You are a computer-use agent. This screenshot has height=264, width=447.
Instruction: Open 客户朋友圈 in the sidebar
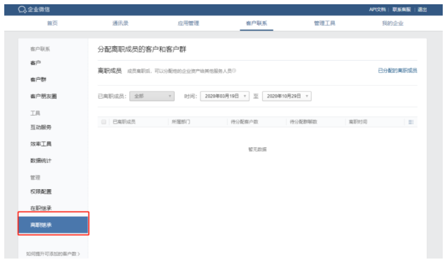pos(43,96)
